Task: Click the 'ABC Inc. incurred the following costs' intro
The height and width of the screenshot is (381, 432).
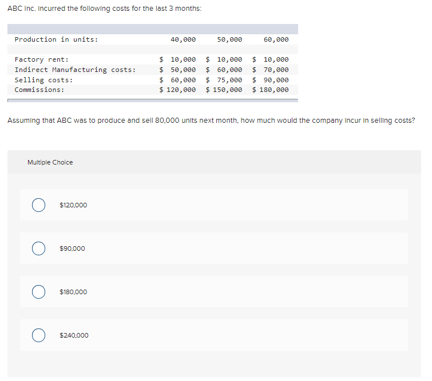Action: click(x=104, y=9)
